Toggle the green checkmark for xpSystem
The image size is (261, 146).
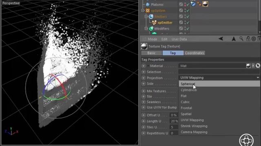coord(188,11)
